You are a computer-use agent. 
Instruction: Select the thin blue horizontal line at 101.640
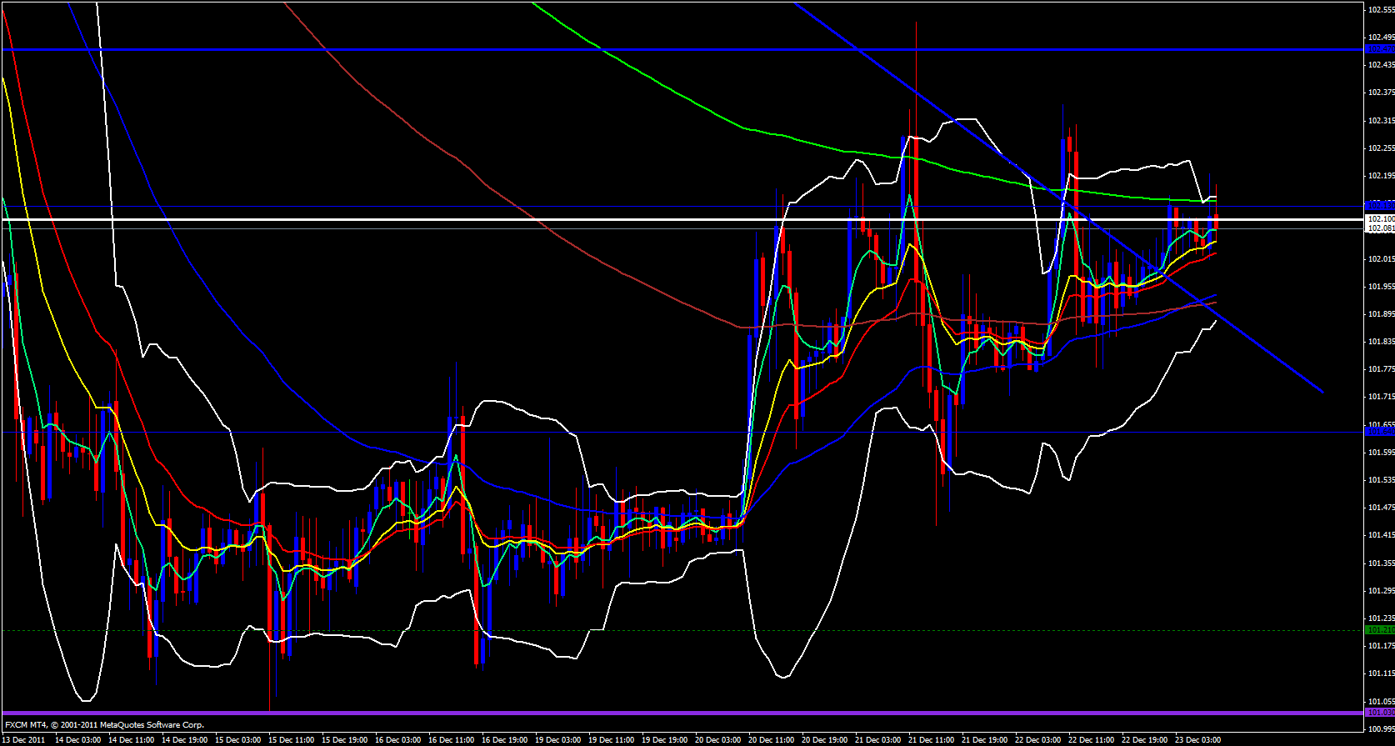click(x=682, y=432)
